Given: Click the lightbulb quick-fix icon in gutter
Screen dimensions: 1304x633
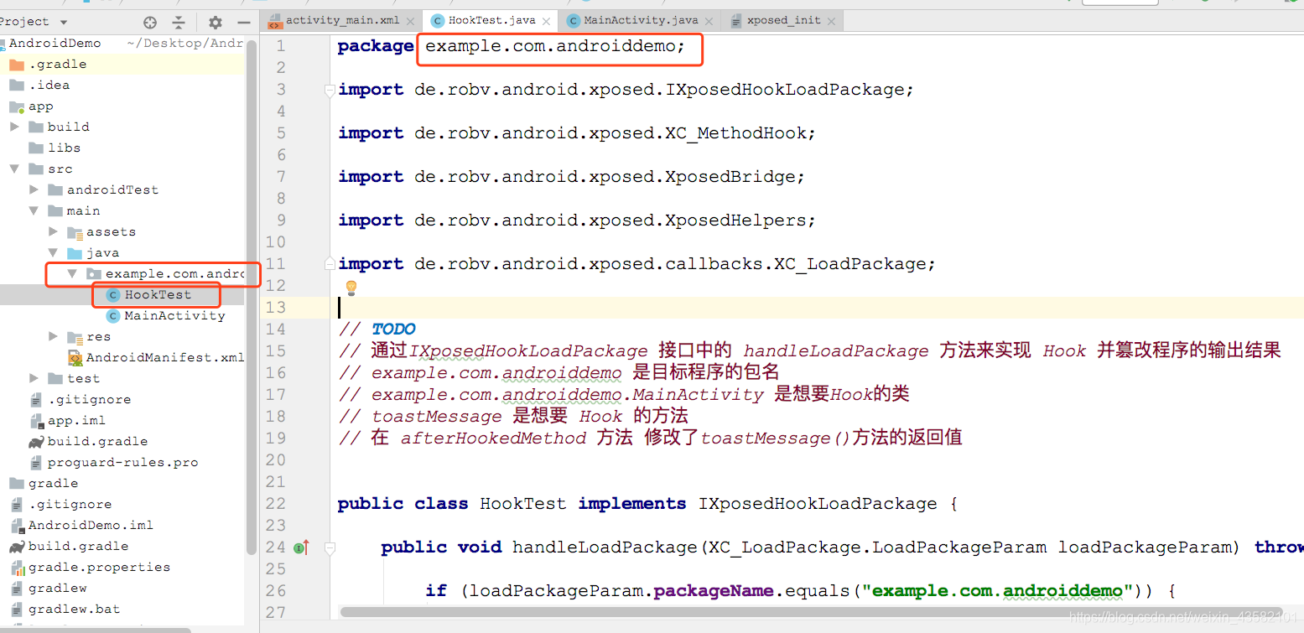Looking at the screenshot, I should (351, 288).
